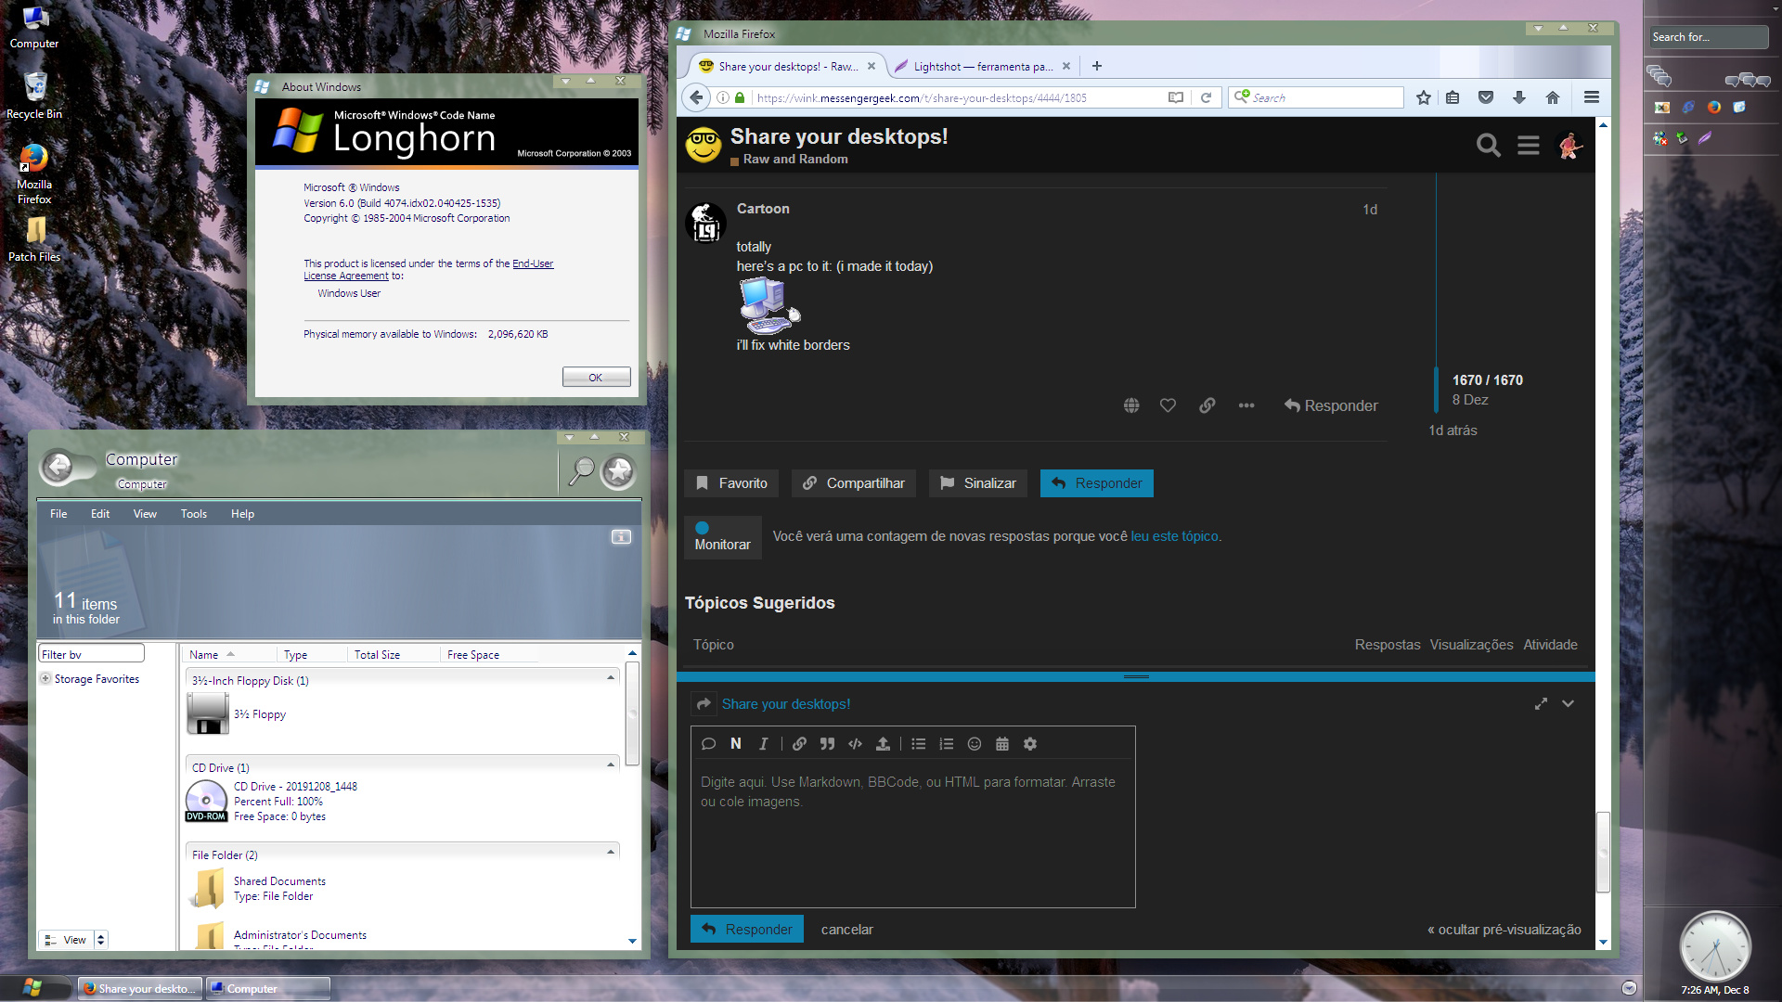The width and height of the screenshot is (1782, 1002).
Task: Click the globe icon under Cartoon's post
Action: [x=1131, y=405]
